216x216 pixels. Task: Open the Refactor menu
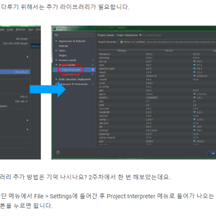(21, 30)
